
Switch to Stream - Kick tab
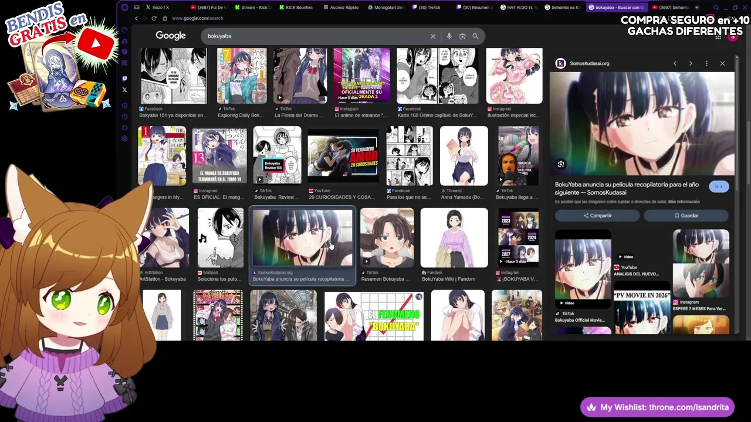[x=253, y=8]
